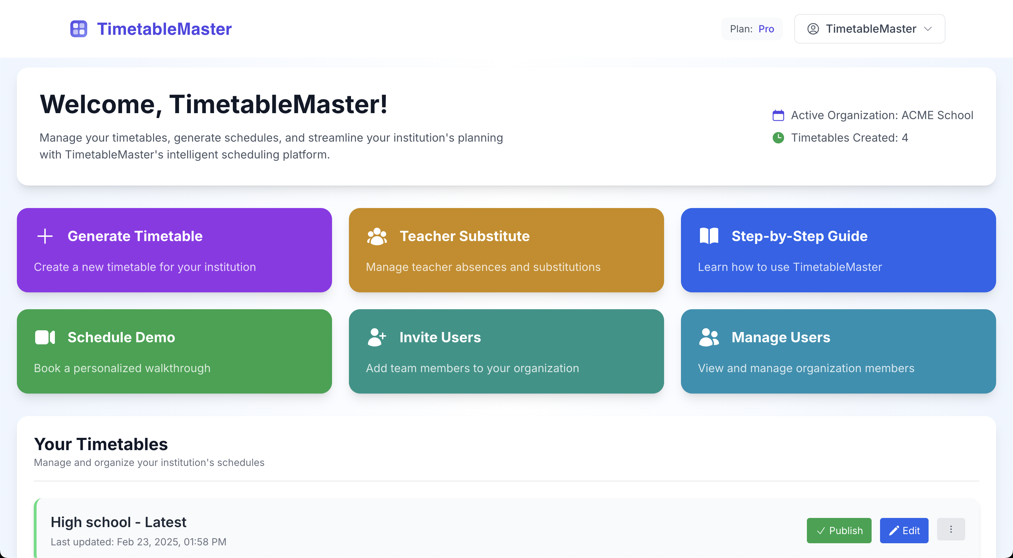
Task: Click the group icon on Teacher Substitute
Action: (x=377, y=236)
